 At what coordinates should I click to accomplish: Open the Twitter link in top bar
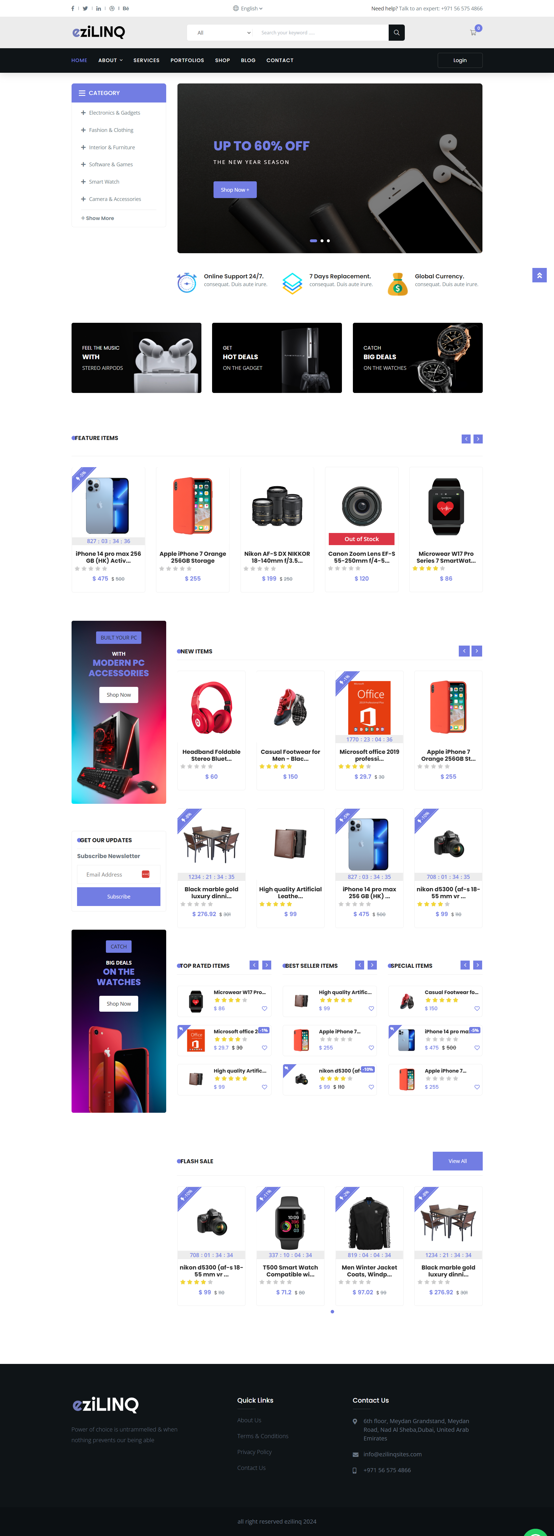[x=85, y=8]
